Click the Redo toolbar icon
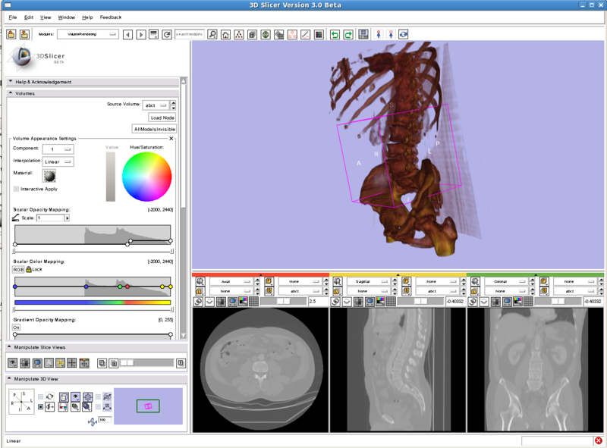607x448 pixels. (349, 33)
